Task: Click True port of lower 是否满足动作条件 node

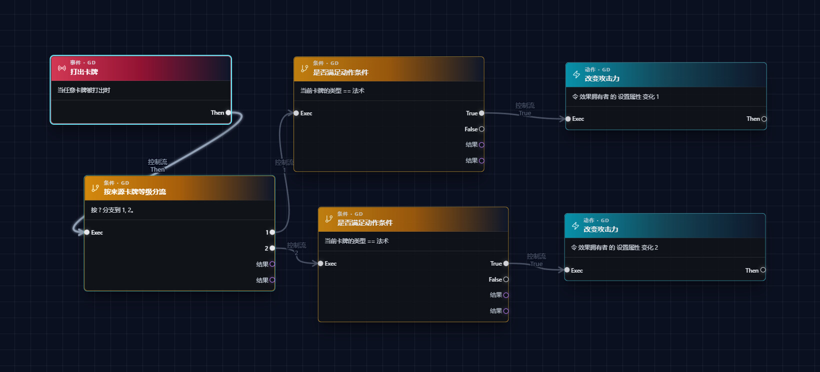Action: pyautogui.click(x=506, y=264)
